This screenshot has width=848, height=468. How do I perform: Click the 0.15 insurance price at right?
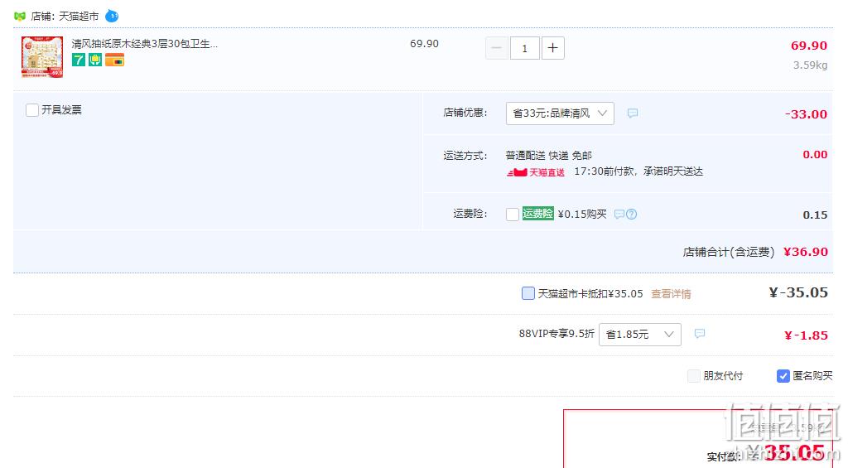[x=815, y=215]
